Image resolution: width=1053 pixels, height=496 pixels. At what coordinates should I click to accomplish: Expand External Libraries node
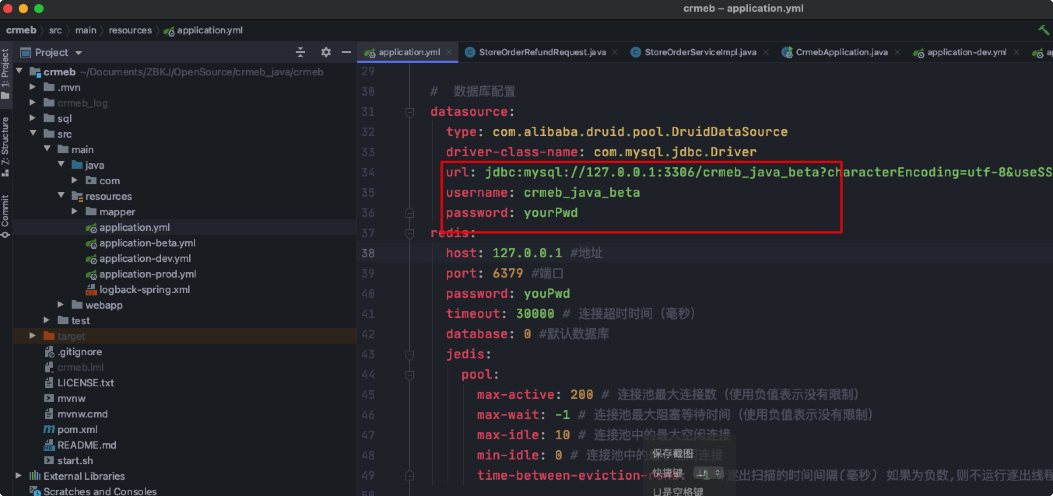tap(18, 475)
